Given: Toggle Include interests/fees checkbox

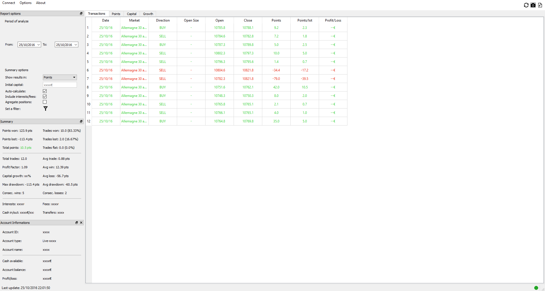Looking at the screenshot, I should point(45,97).
